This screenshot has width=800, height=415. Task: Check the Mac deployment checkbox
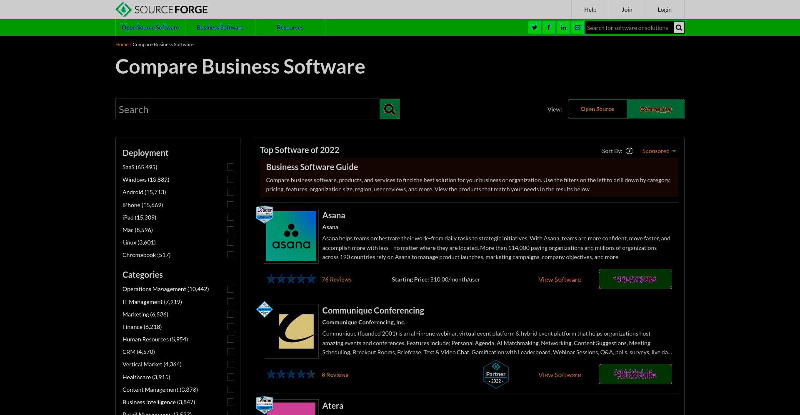230,230
